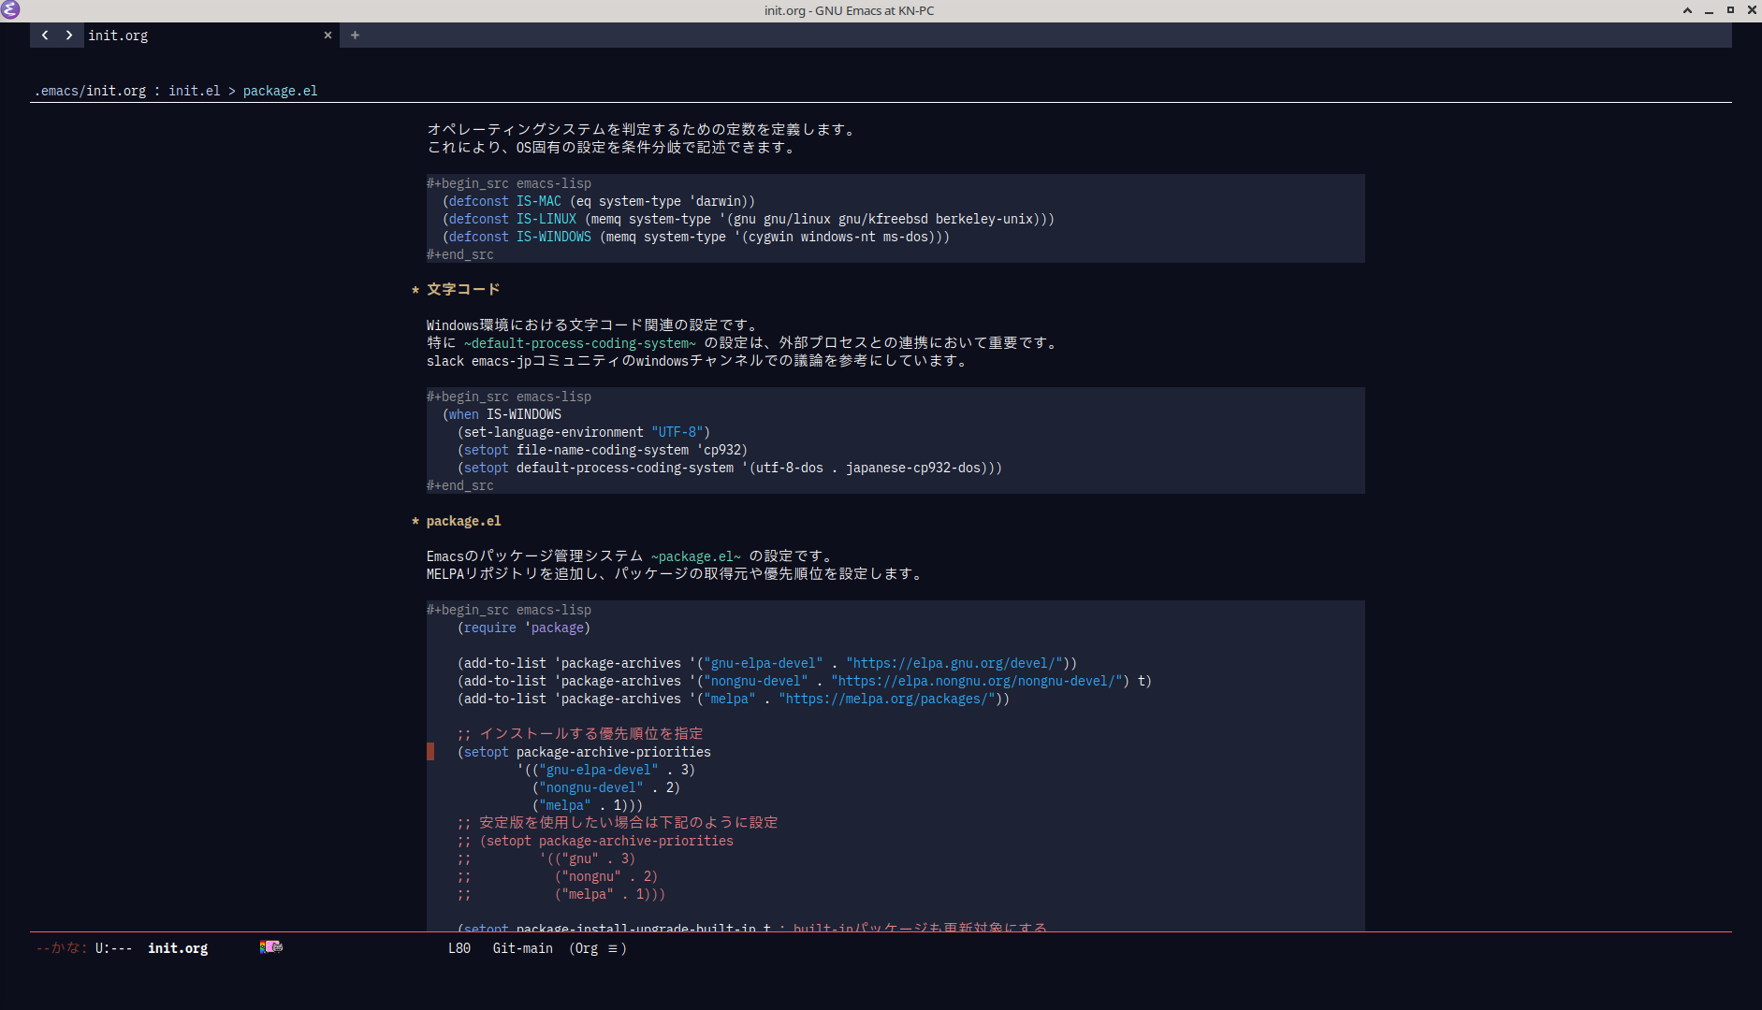
Task: Click the line オペレーティングシステムを判定するための定数を定義します。
Action: tap(643, 130)
